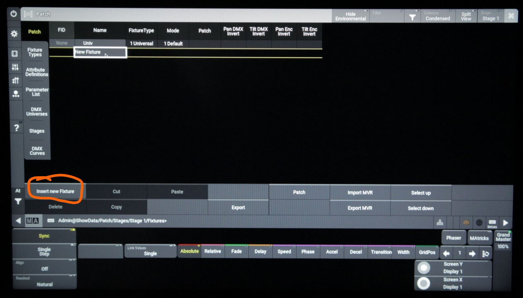Viewport: 523px width, 298px height.
Task: Click the Import MVR button
Action: pyautogui.click(x=360, y=192)
